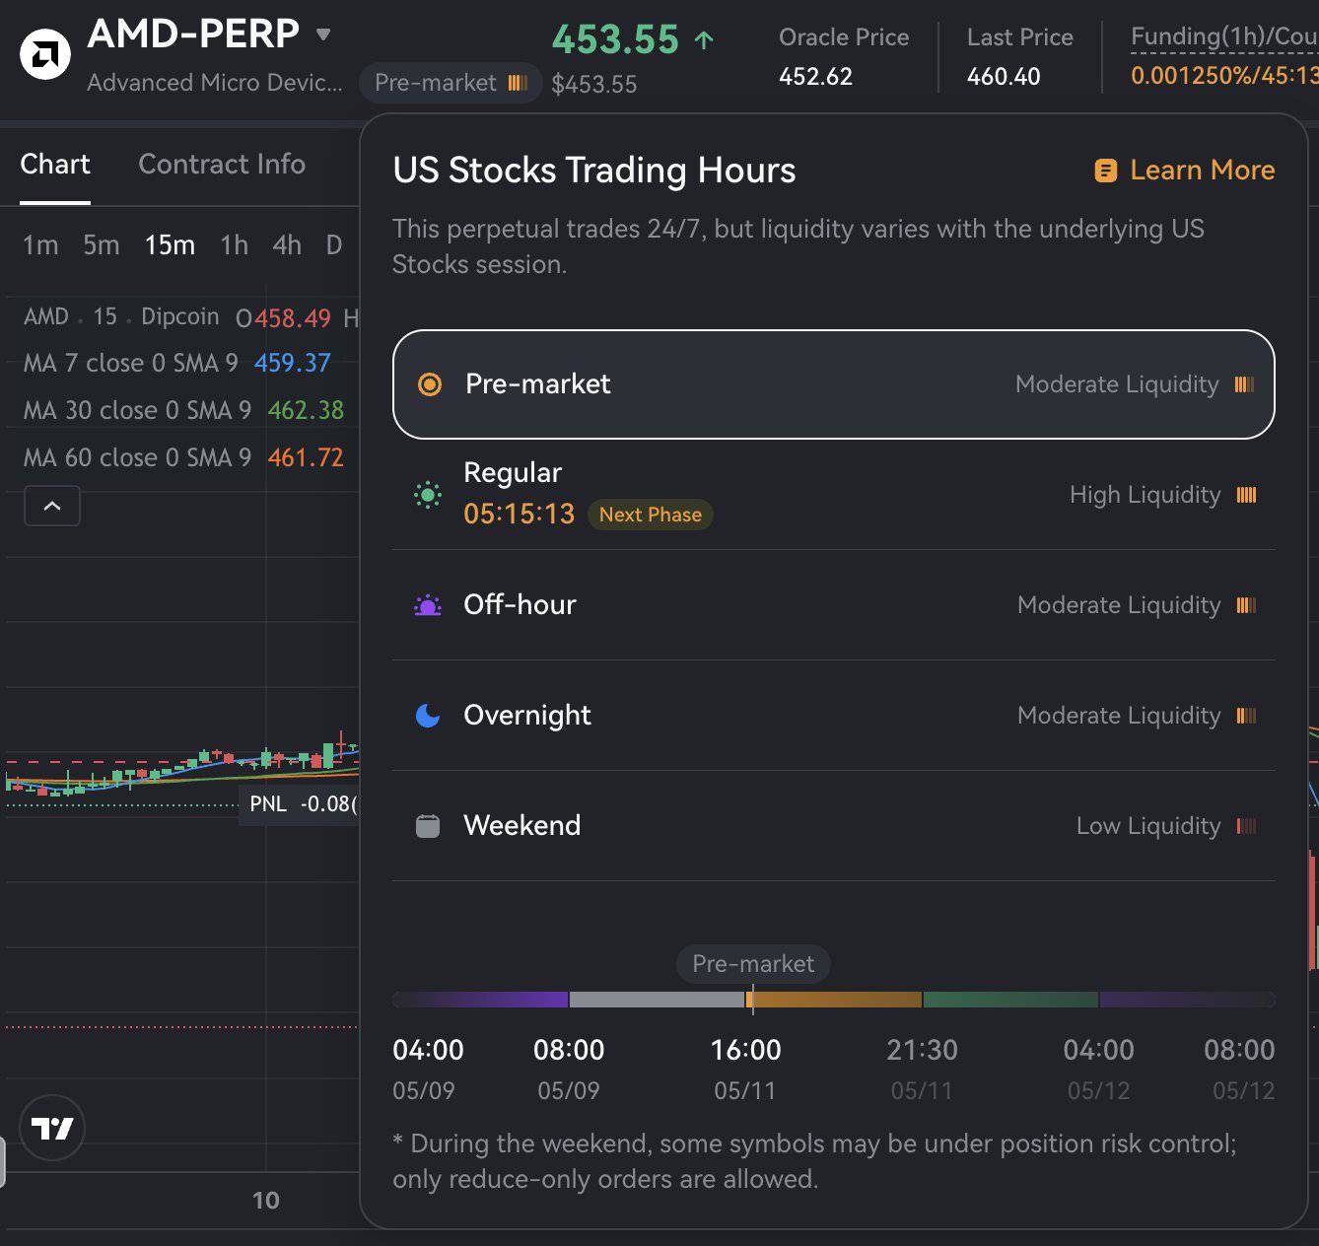Click the Overnight moon icon
Screen dimensions: 1319x1246
428,716
